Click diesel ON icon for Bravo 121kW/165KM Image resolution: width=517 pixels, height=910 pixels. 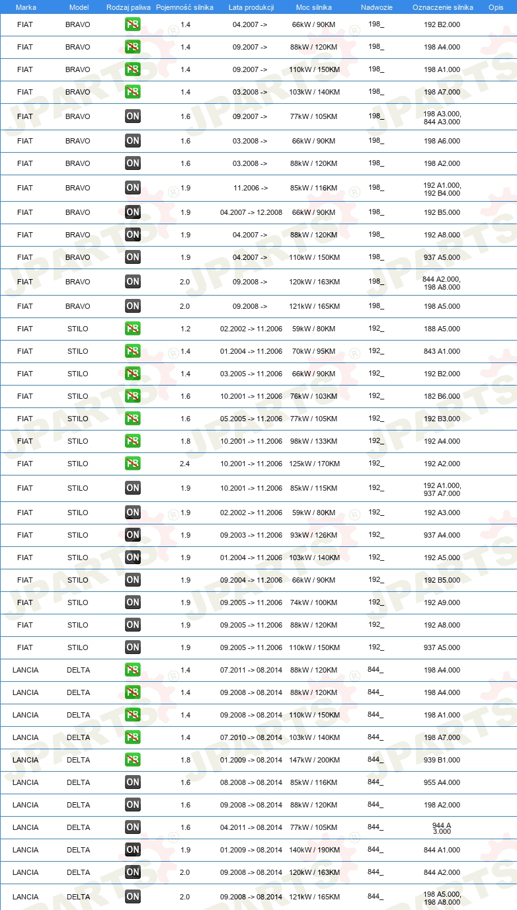133,306
